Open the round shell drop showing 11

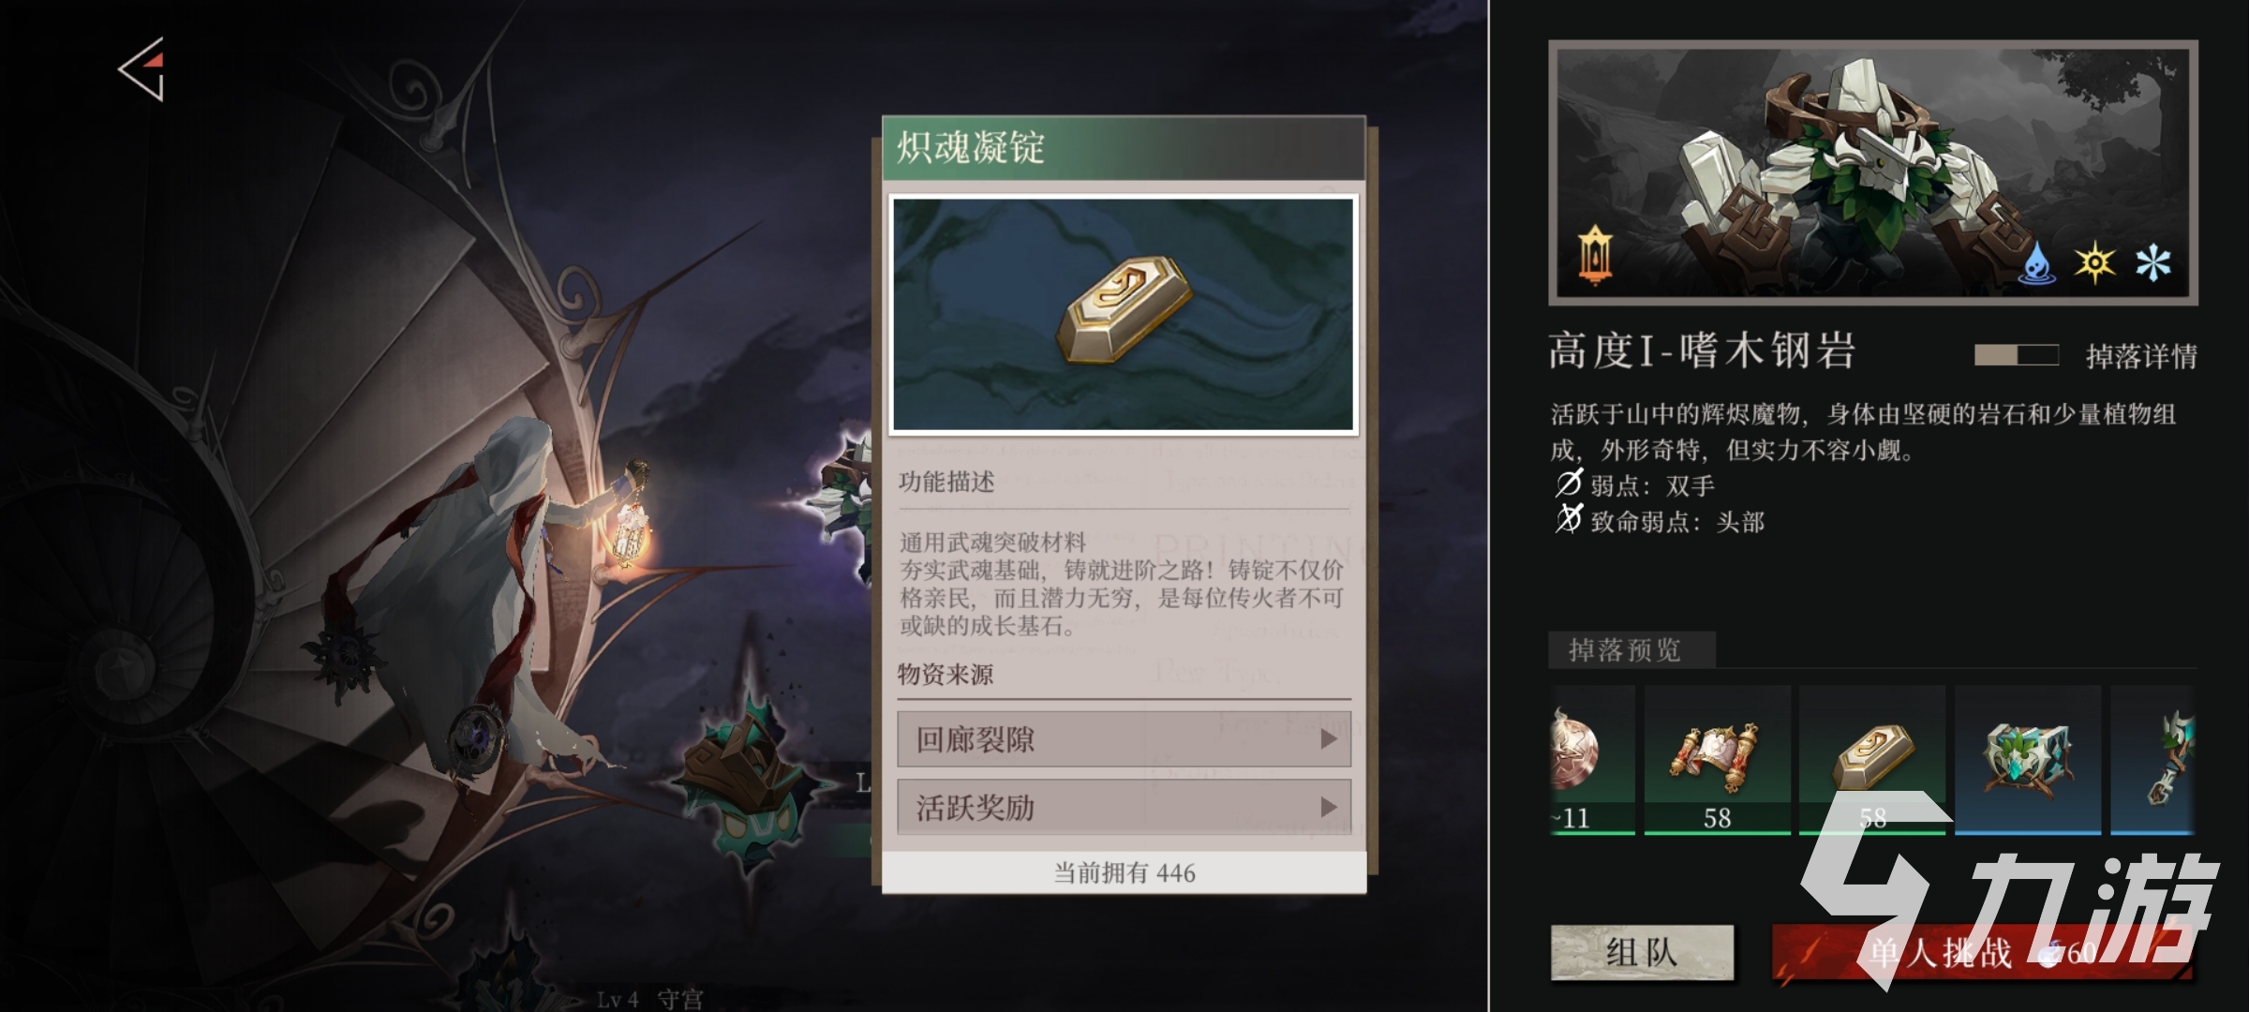[x=1592, y=760]
